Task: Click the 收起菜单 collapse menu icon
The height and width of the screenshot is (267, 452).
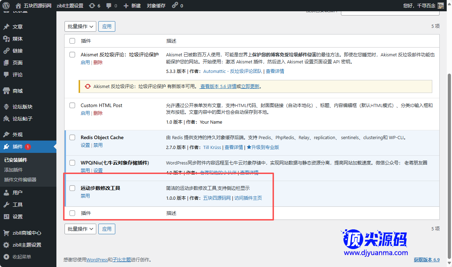Action: [6, 257]
